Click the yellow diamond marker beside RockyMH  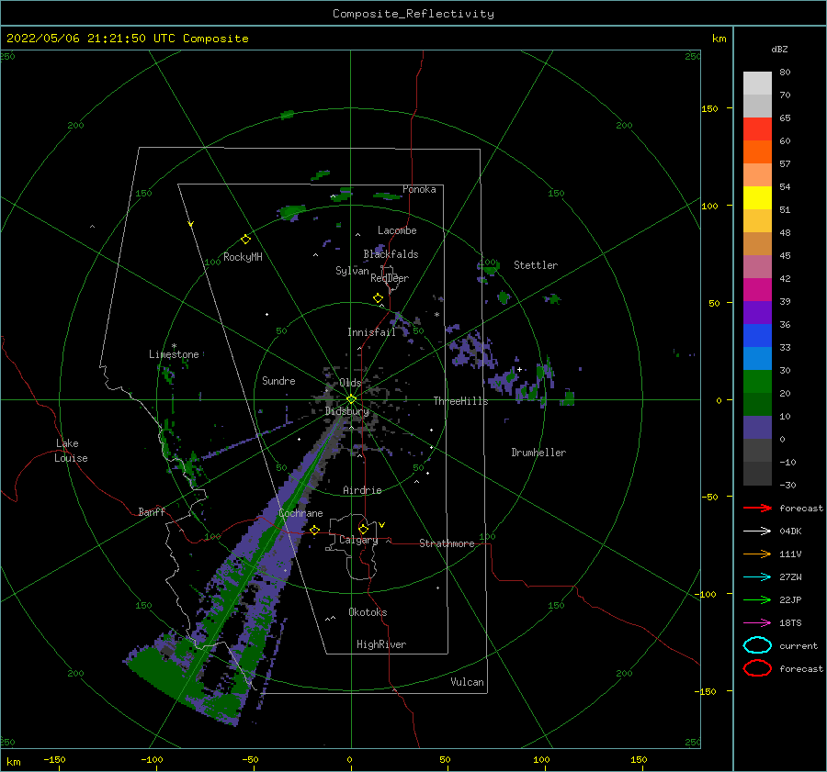[x=245, y=240]
